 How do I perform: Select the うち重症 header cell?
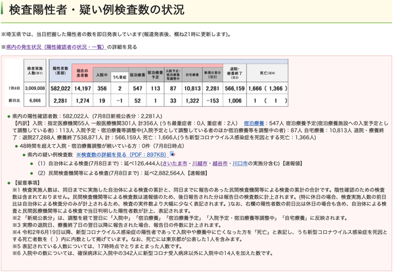(120, 77)
